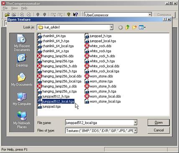Open the View menu
The width and height of the screenshot is (179, 153).
(x=14, y=8)
